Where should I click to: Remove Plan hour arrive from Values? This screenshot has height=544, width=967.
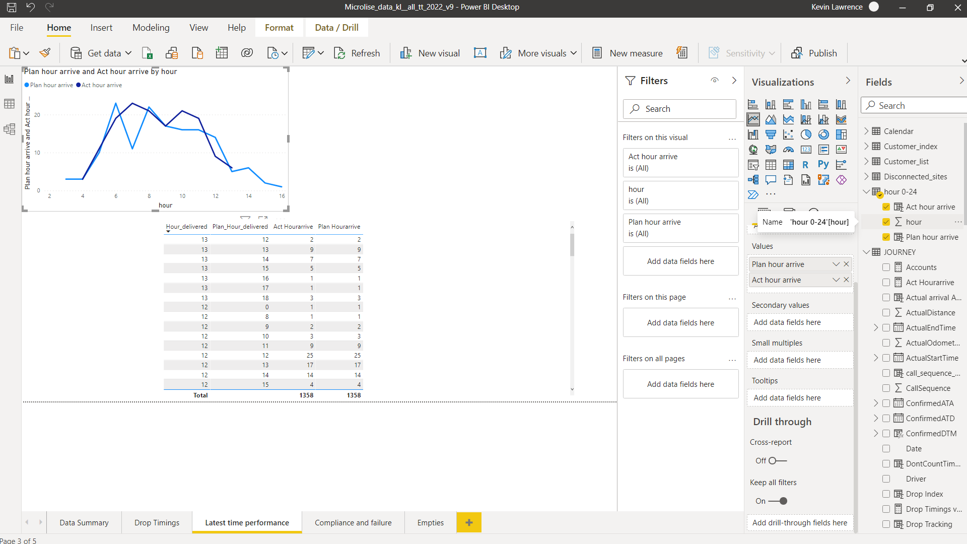click(x=847, y=264)
